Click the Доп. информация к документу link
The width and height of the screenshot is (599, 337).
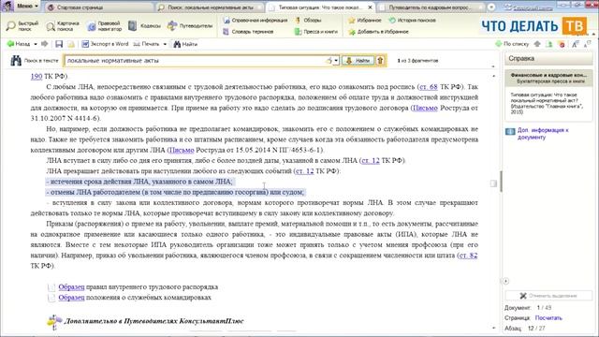coord(543,133)
